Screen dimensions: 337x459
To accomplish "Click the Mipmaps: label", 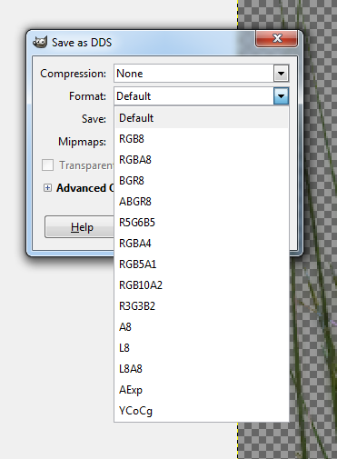I will coord(82,142).
